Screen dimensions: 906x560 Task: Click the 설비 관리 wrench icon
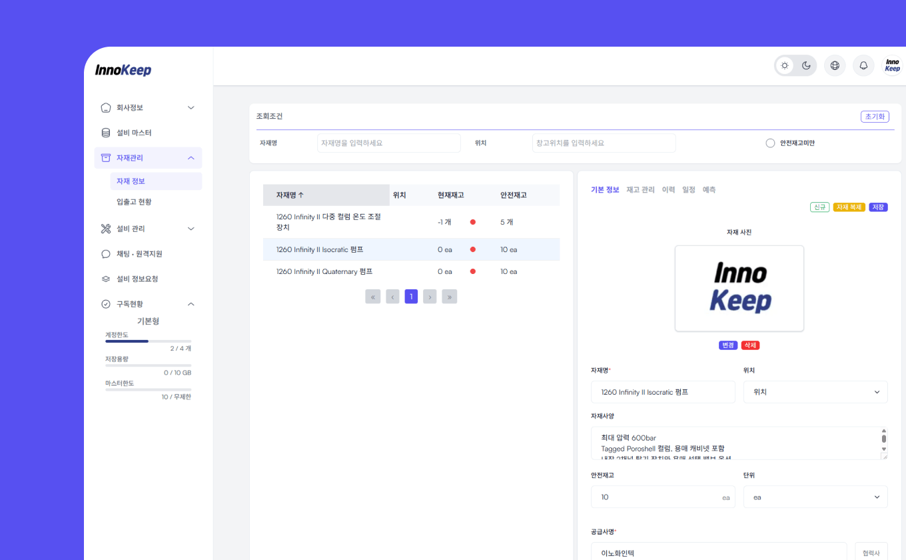coord(106,229)
